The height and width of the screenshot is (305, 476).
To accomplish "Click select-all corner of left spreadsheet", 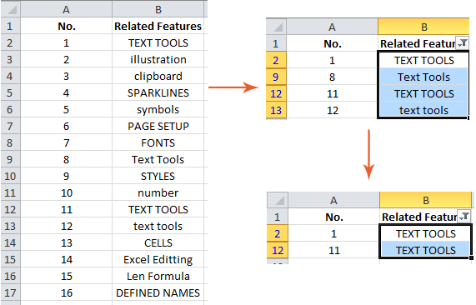I will (11, 9).
